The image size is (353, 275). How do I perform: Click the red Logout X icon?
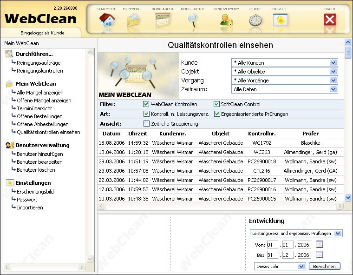(330, 20)
